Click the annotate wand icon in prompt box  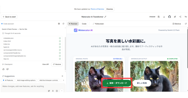click(49, 91)
